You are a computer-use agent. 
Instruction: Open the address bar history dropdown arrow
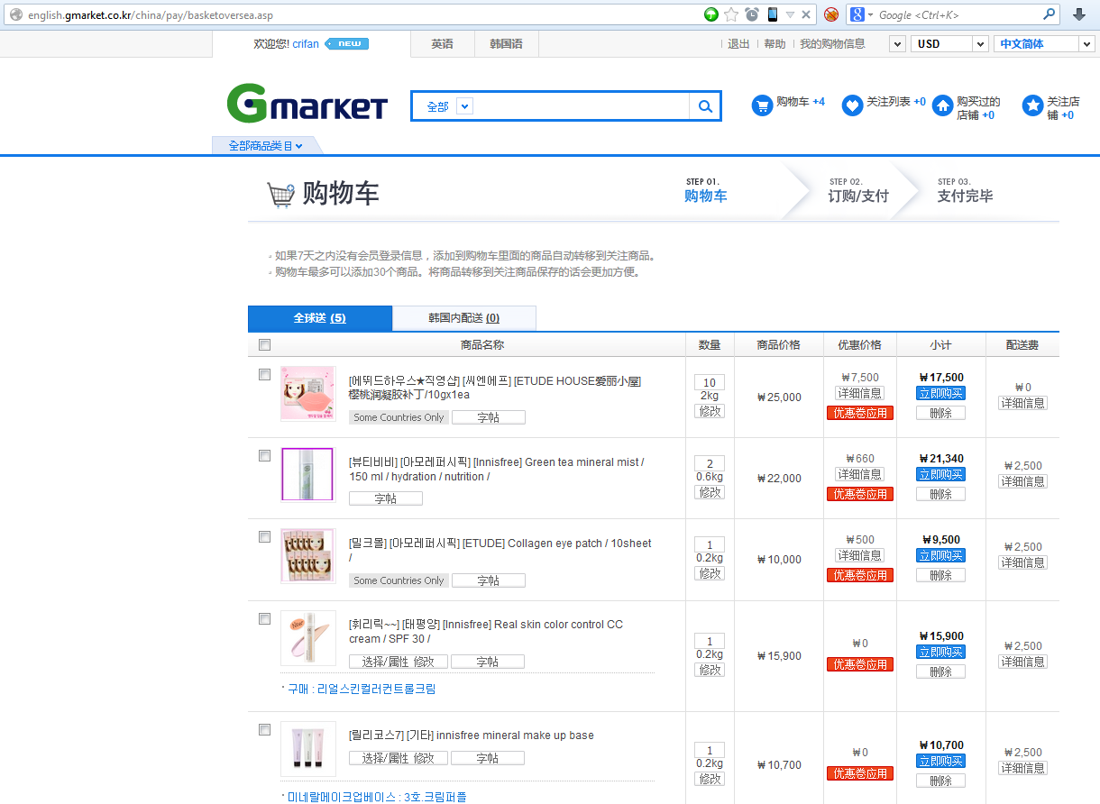[x=790, y=14]
